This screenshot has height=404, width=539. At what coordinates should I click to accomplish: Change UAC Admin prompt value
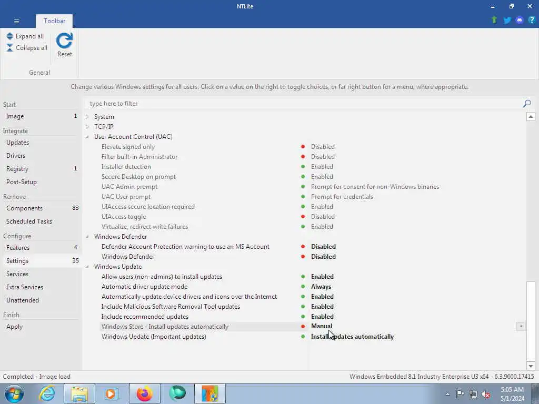[375, 187]
